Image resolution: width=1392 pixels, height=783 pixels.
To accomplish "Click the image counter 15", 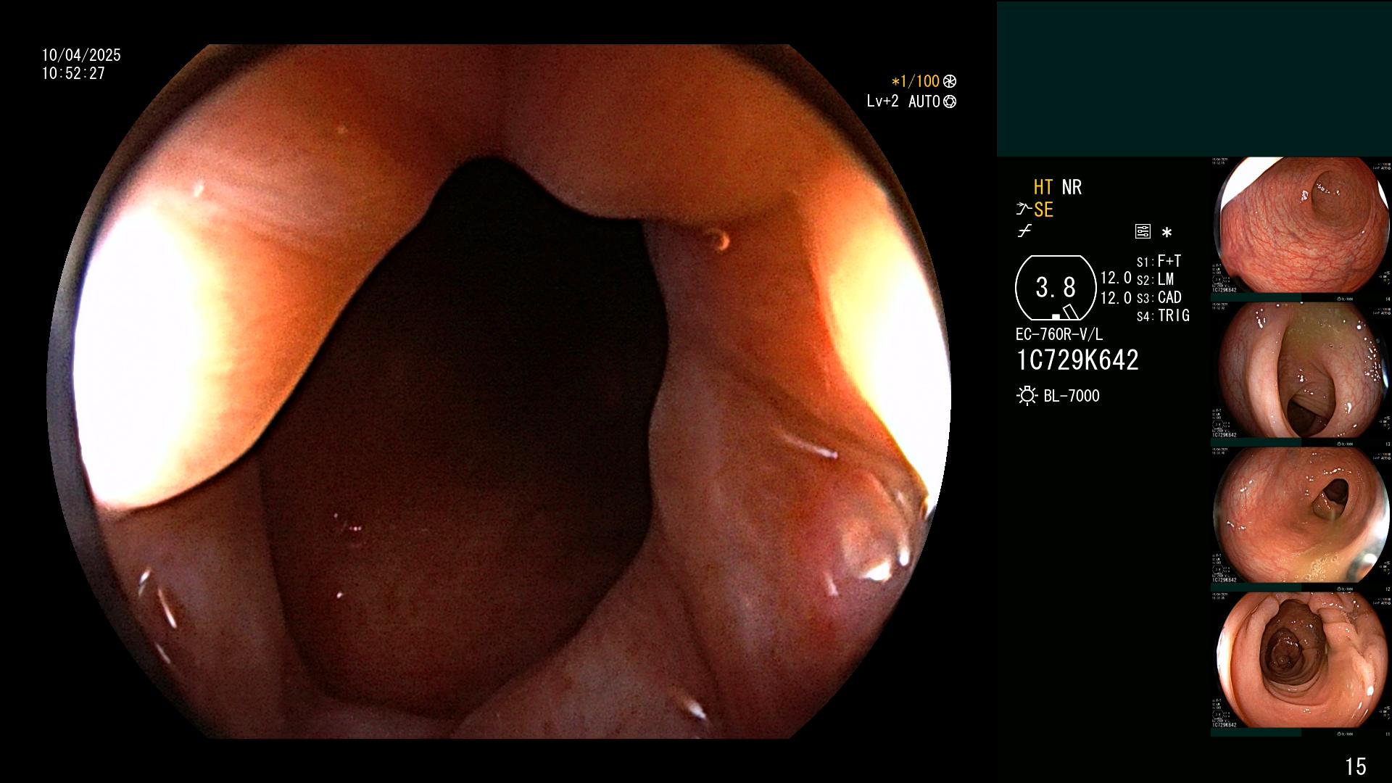I will [x=1356, y=766].
